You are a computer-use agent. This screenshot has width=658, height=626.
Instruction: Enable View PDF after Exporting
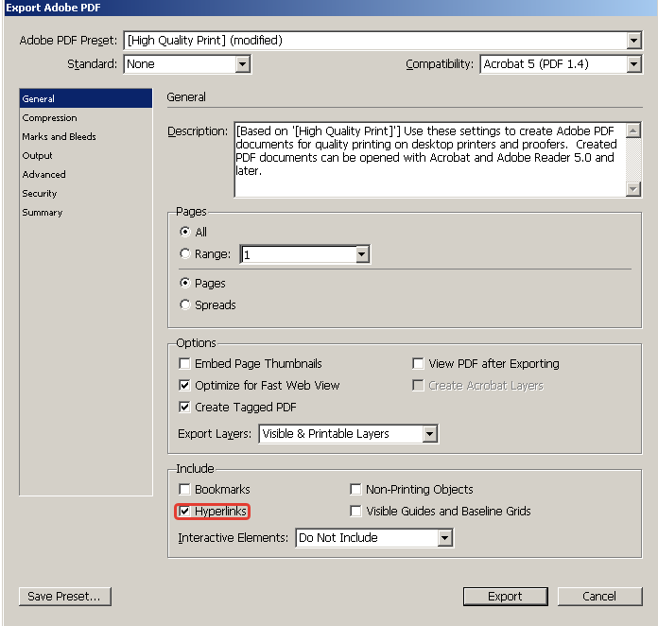[418, 363]
